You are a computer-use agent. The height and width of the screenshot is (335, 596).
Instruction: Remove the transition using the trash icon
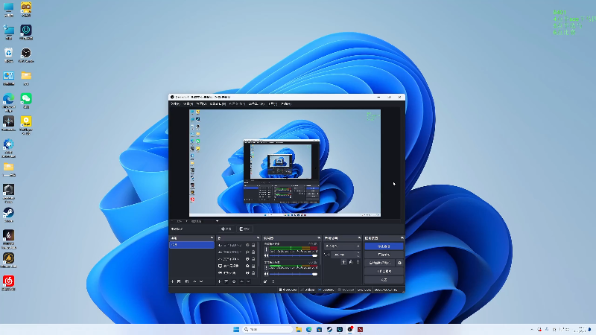350,263
